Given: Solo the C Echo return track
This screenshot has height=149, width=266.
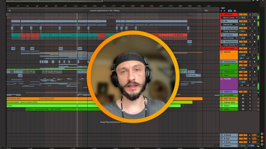Looking at the screenshot, I should (249, 142).
